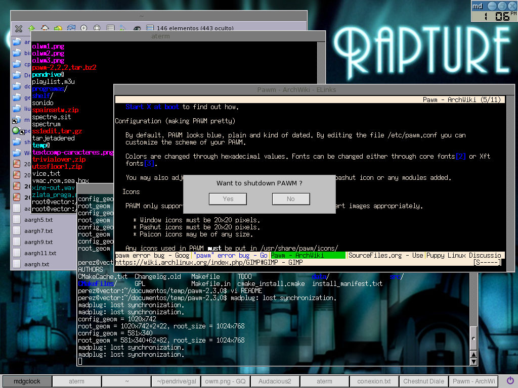Go up one directory with green arrow icon
This screenshot has width=518, height=388.
(x=32, y=28)
